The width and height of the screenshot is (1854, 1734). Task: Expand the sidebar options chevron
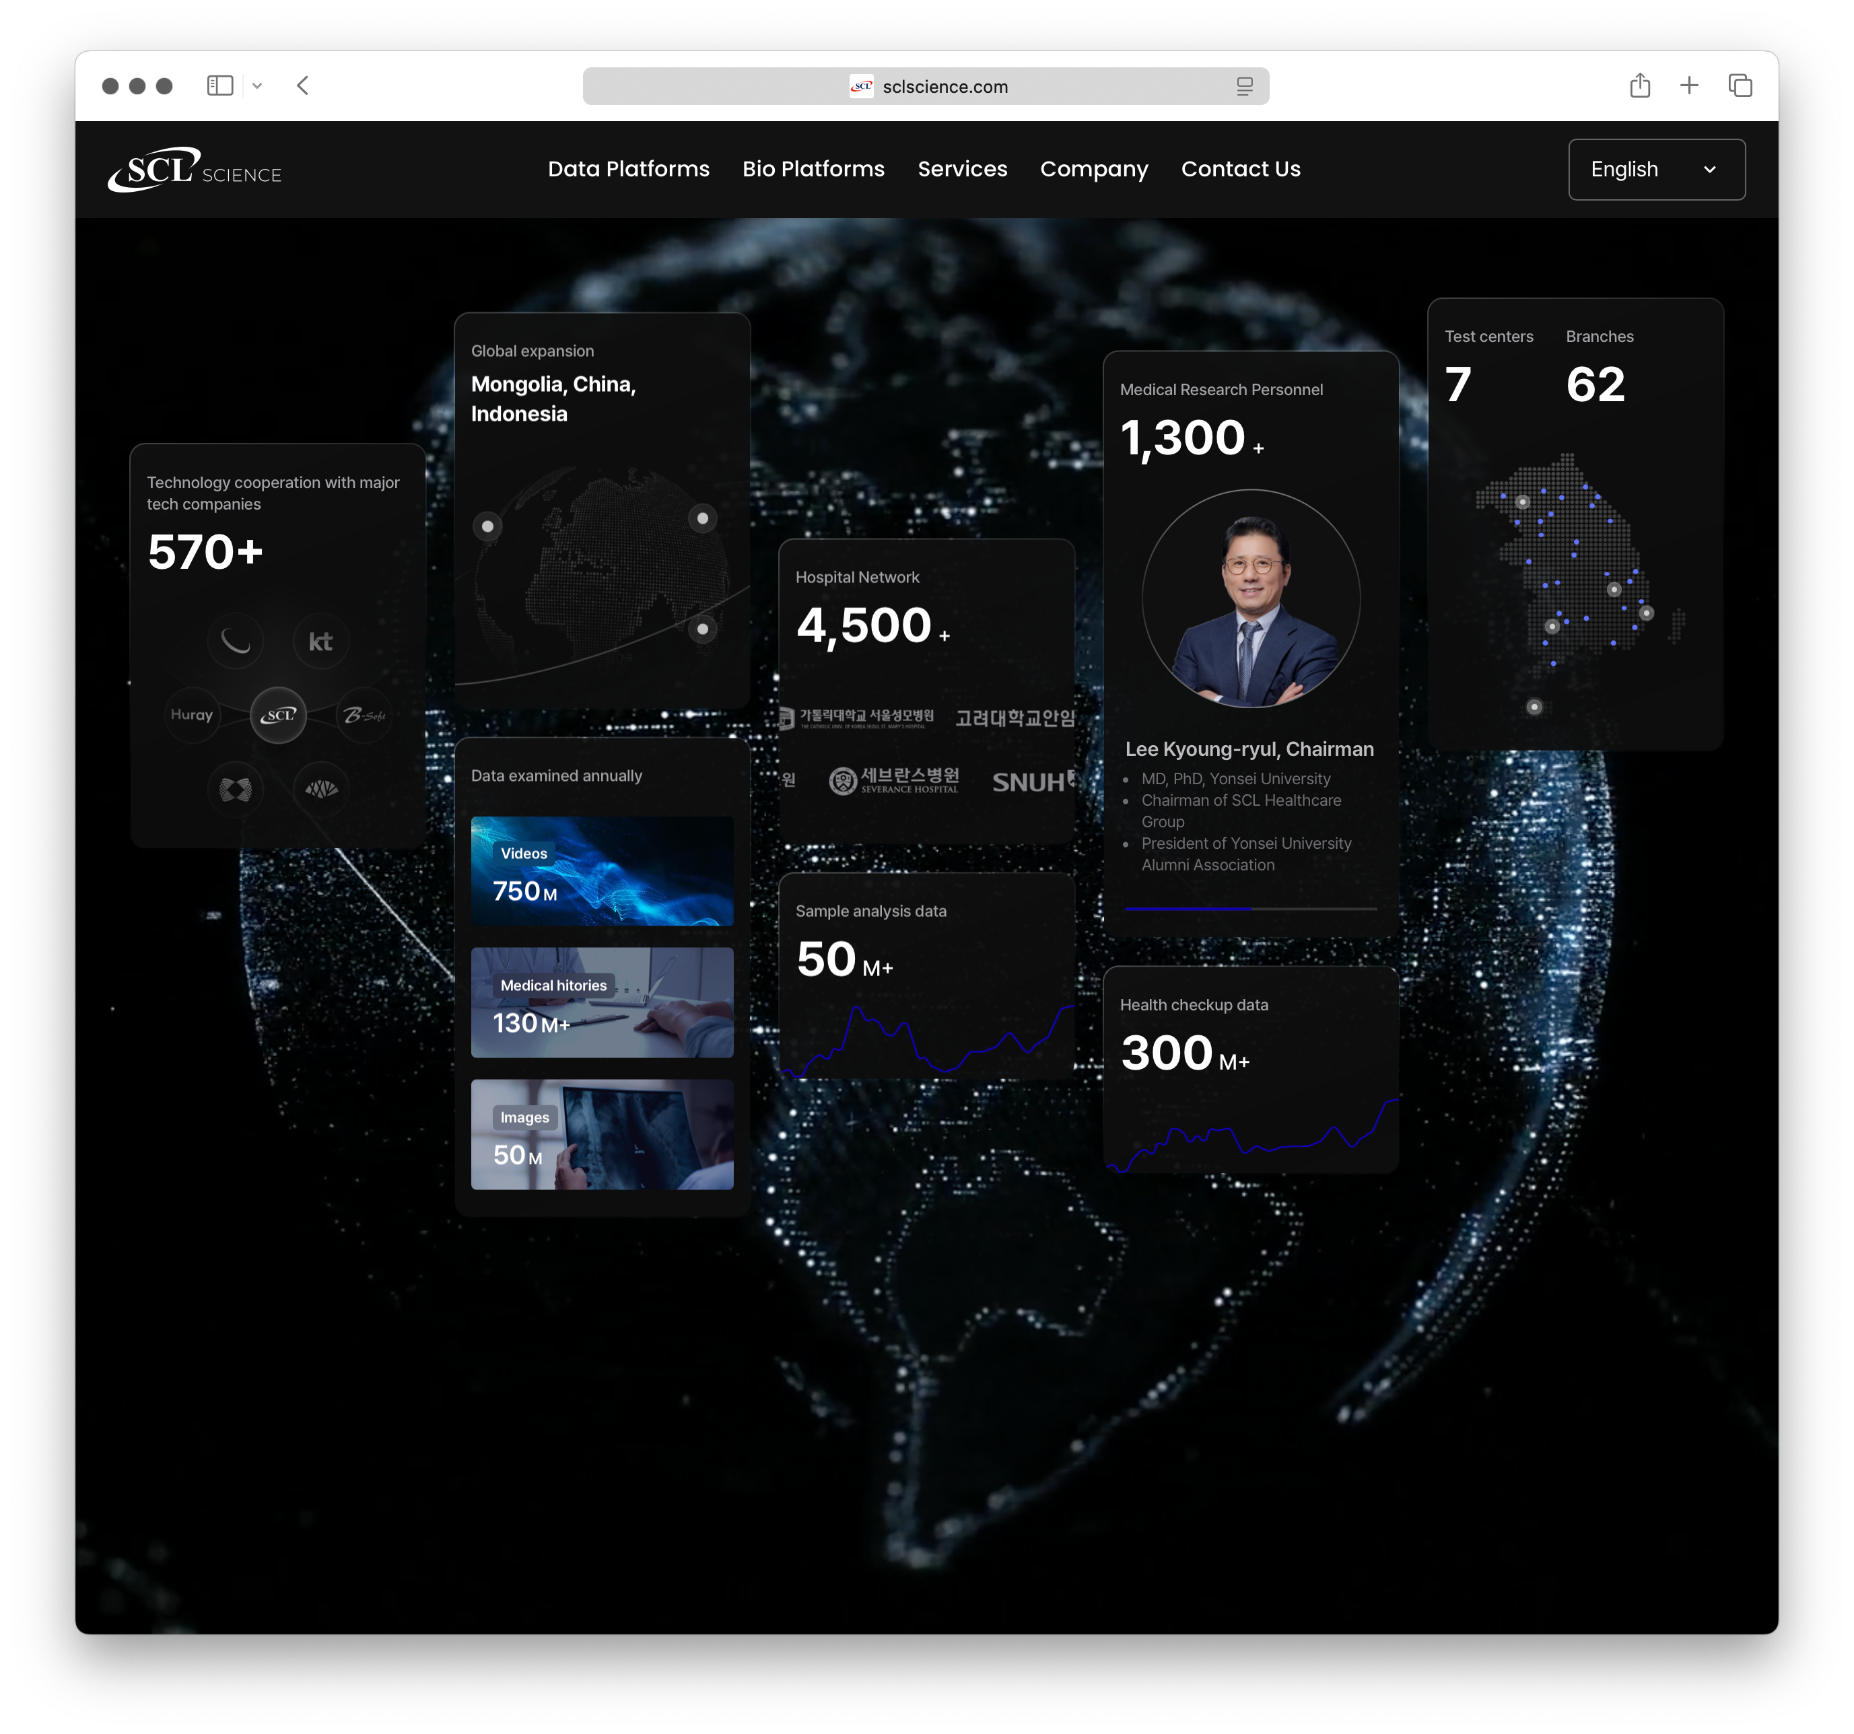pyautogui.click(x=257, y=85)
